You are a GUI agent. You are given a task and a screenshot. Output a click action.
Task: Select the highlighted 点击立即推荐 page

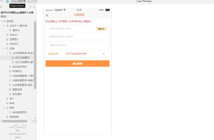pos(22,57)
